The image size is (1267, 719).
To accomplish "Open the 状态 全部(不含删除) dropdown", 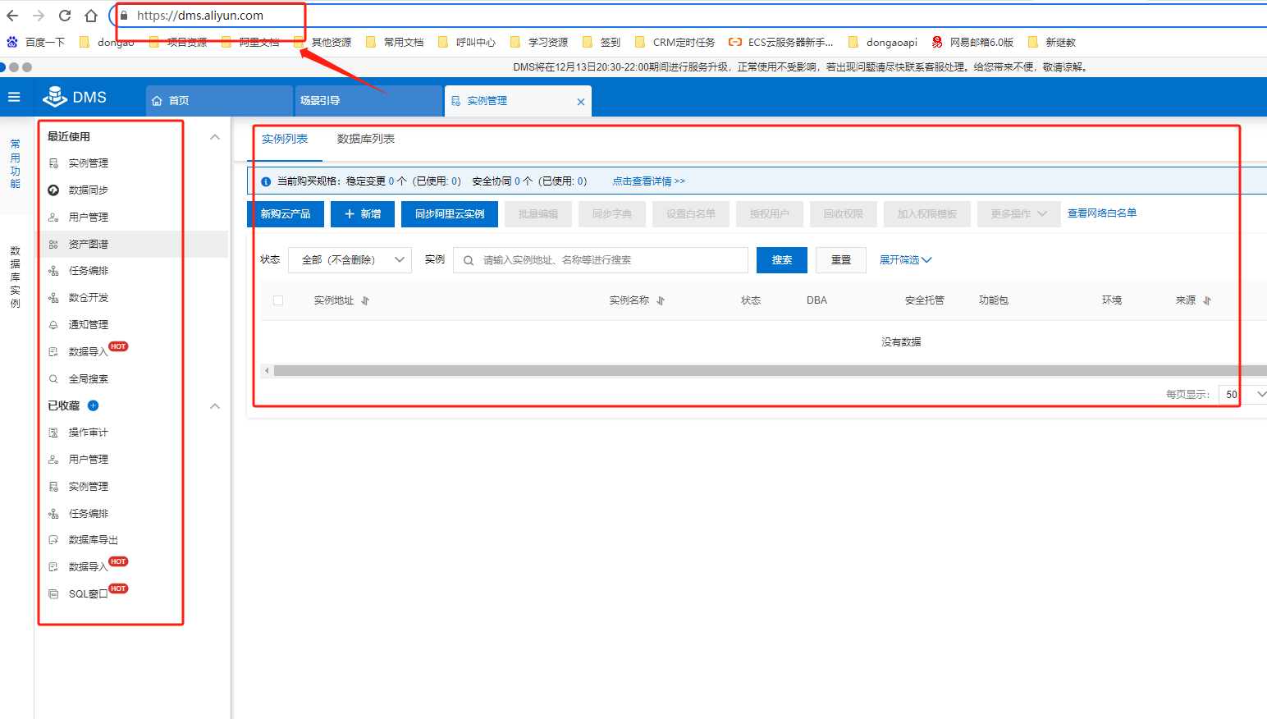I will click(x=350, y=260).
